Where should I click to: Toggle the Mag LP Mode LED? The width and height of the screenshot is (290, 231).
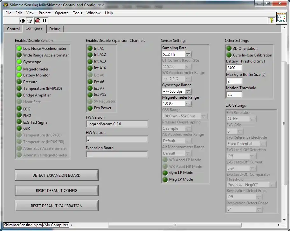[165, 180]
